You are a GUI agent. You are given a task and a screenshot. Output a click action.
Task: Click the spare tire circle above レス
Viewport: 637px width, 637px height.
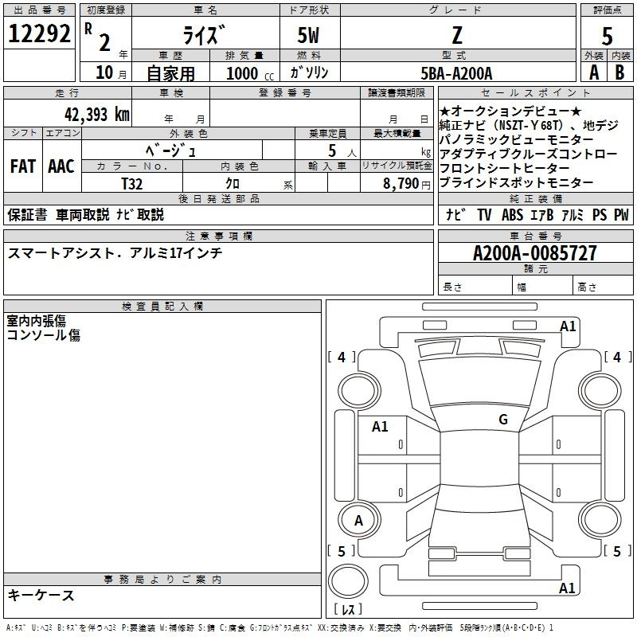click(x=348, y=580)
